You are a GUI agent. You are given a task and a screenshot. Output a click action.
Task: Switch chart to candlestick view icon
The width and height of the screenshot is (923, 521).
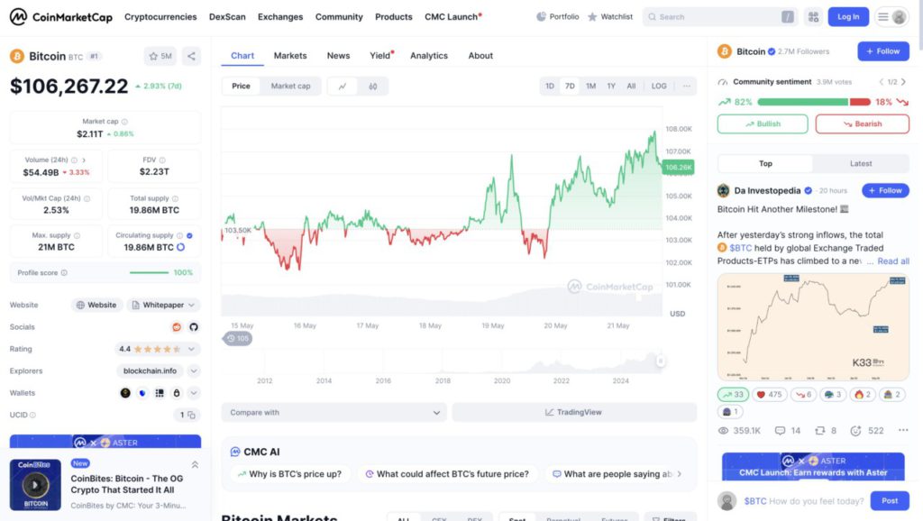tap(372, 87)
